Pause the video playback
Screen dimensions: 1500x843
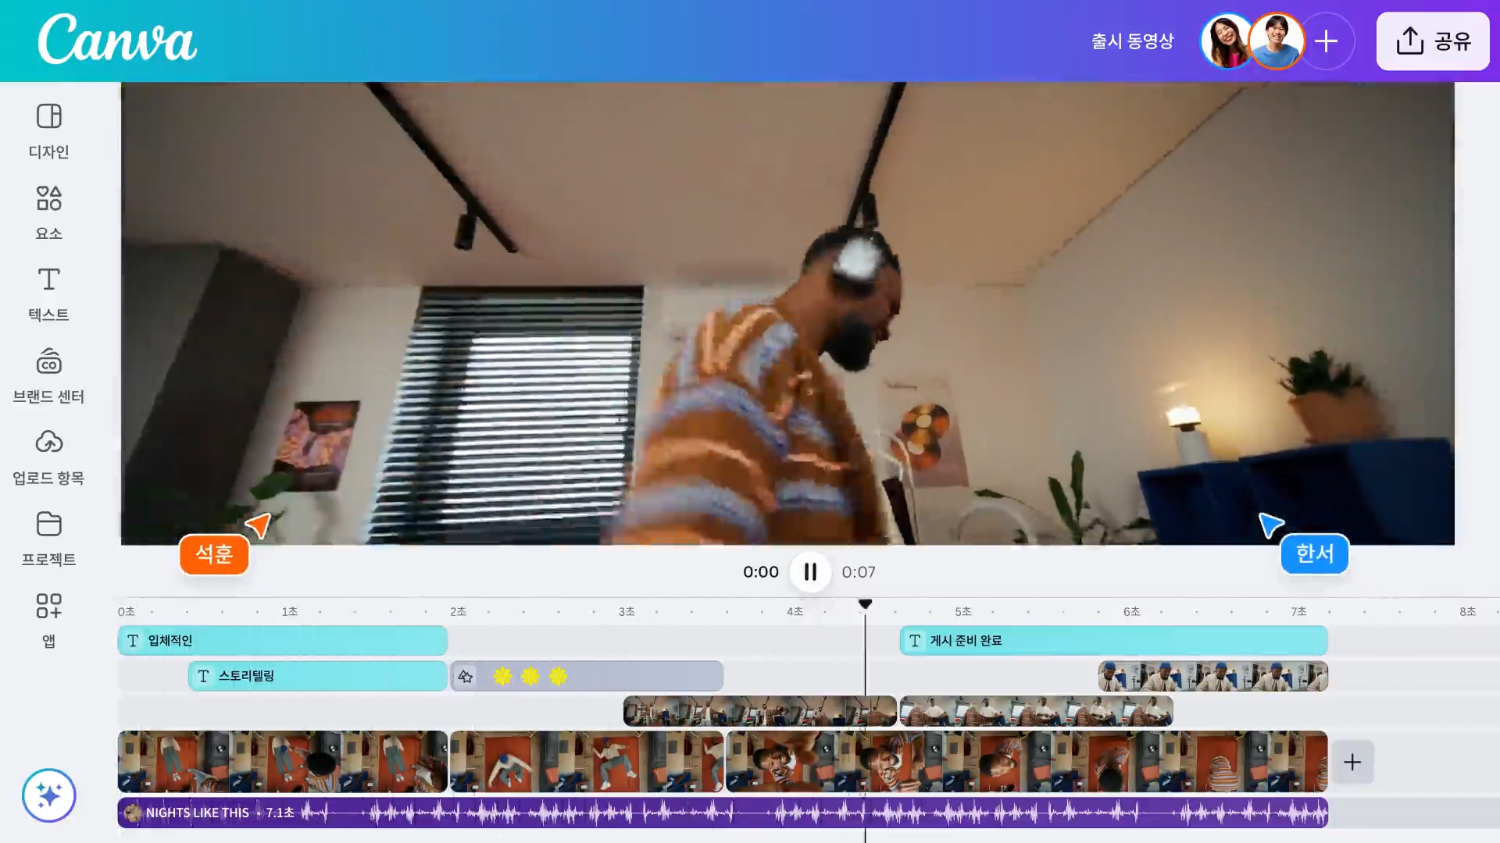(x=810, y=572)
